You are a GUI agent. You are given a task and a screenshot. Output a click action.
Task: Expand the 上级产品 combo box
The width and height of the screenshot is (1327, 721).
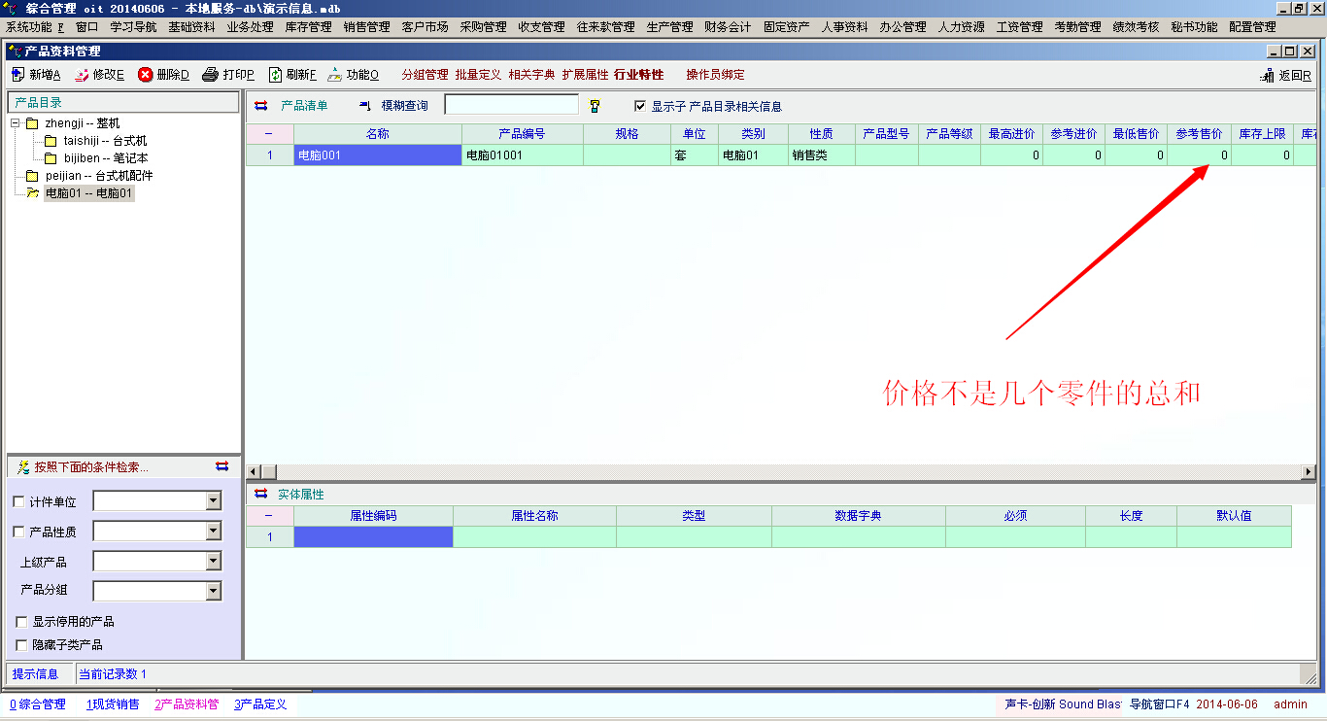pos(214,562)
